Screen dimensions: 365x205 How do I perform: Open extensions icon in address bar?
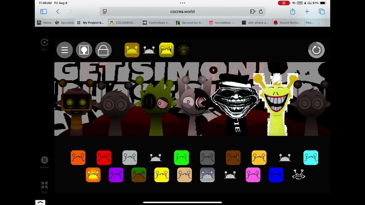pos(252,12)
